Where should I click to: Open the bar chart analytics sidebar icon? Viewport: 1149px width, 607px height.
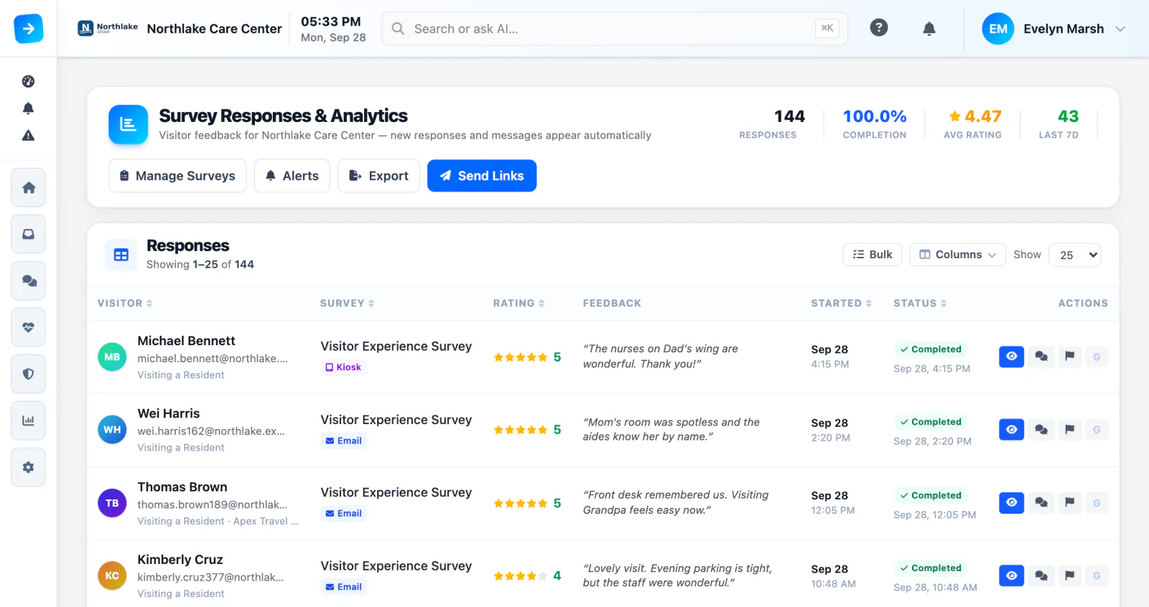[28, 420]
